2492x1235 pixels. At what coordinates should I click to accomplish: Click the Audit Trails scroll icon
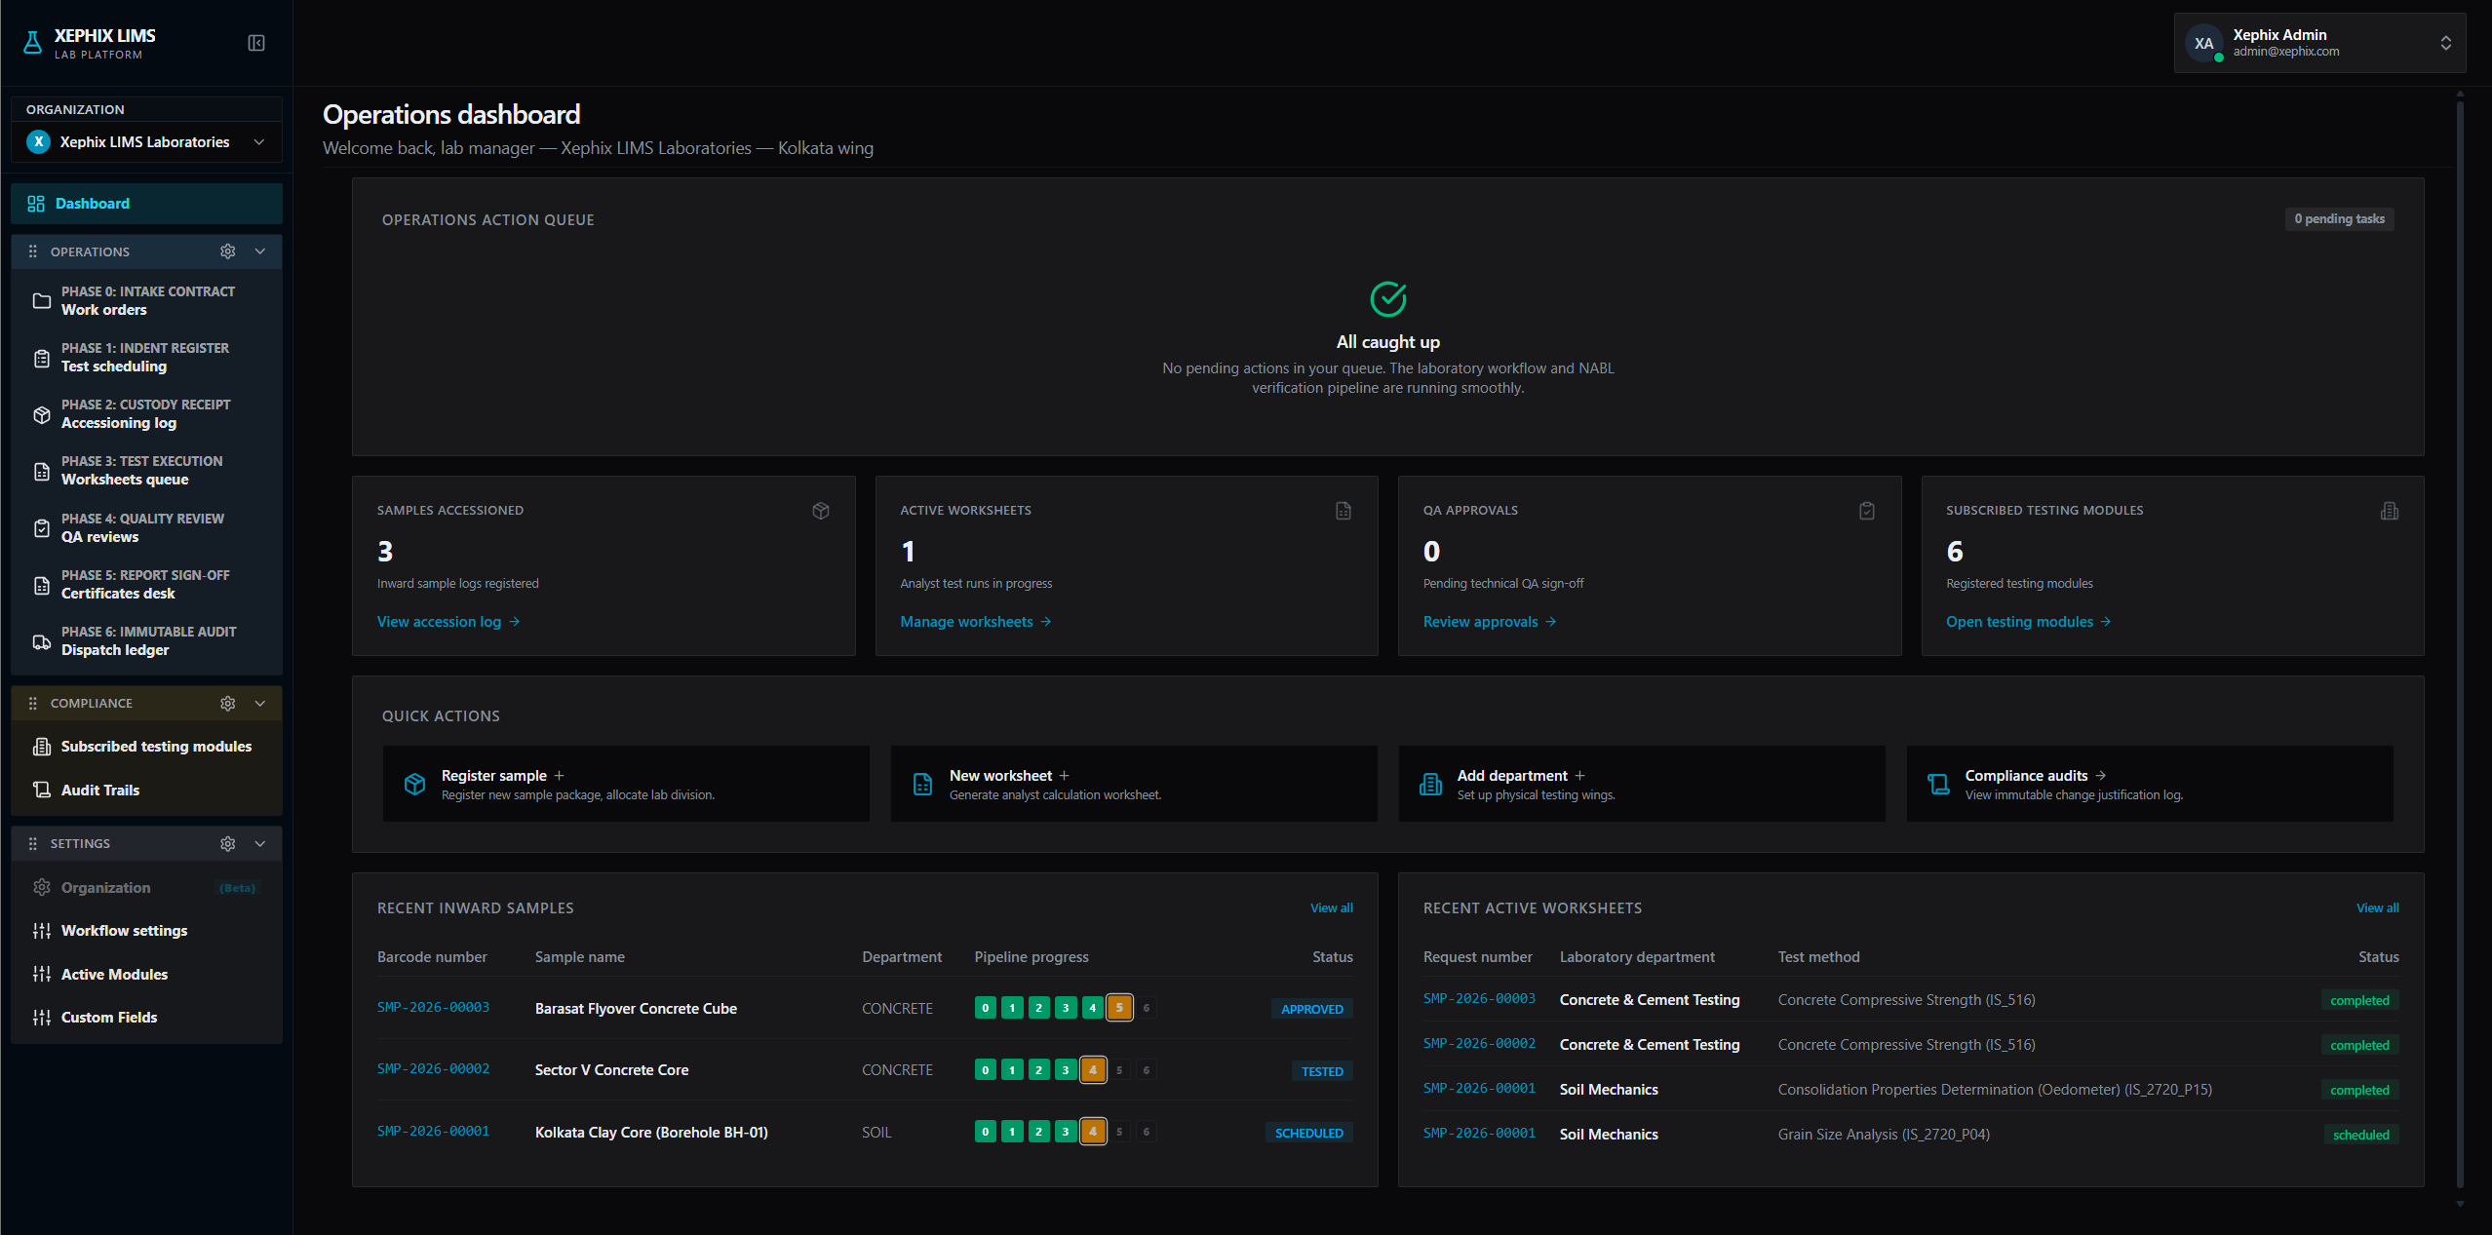(x=42, y=790)
